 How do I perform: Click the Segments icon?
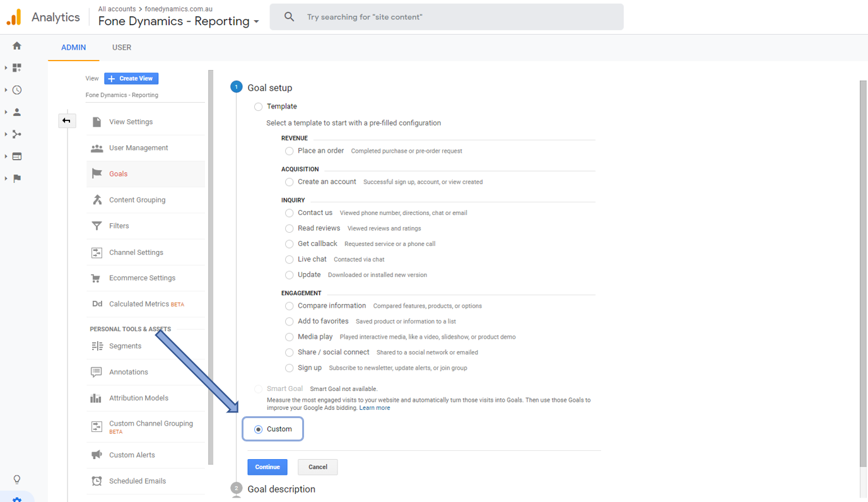[97, 346]
